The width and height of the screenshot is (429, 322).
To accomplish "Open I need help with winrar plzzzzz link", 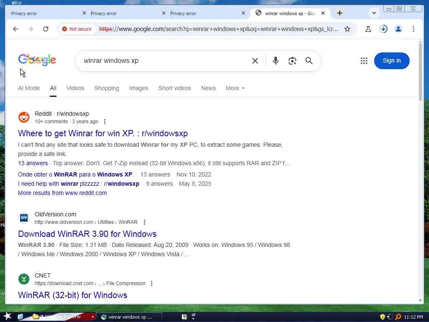I will (78, 184).
